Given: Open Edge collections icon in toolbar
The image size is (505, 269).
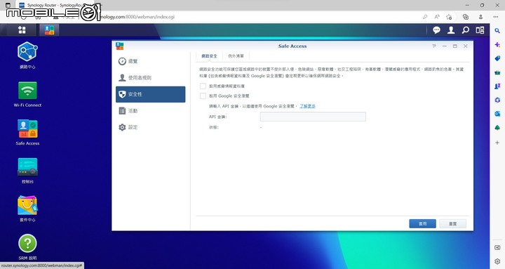Looking at the screenshot, I should (466, 17).
